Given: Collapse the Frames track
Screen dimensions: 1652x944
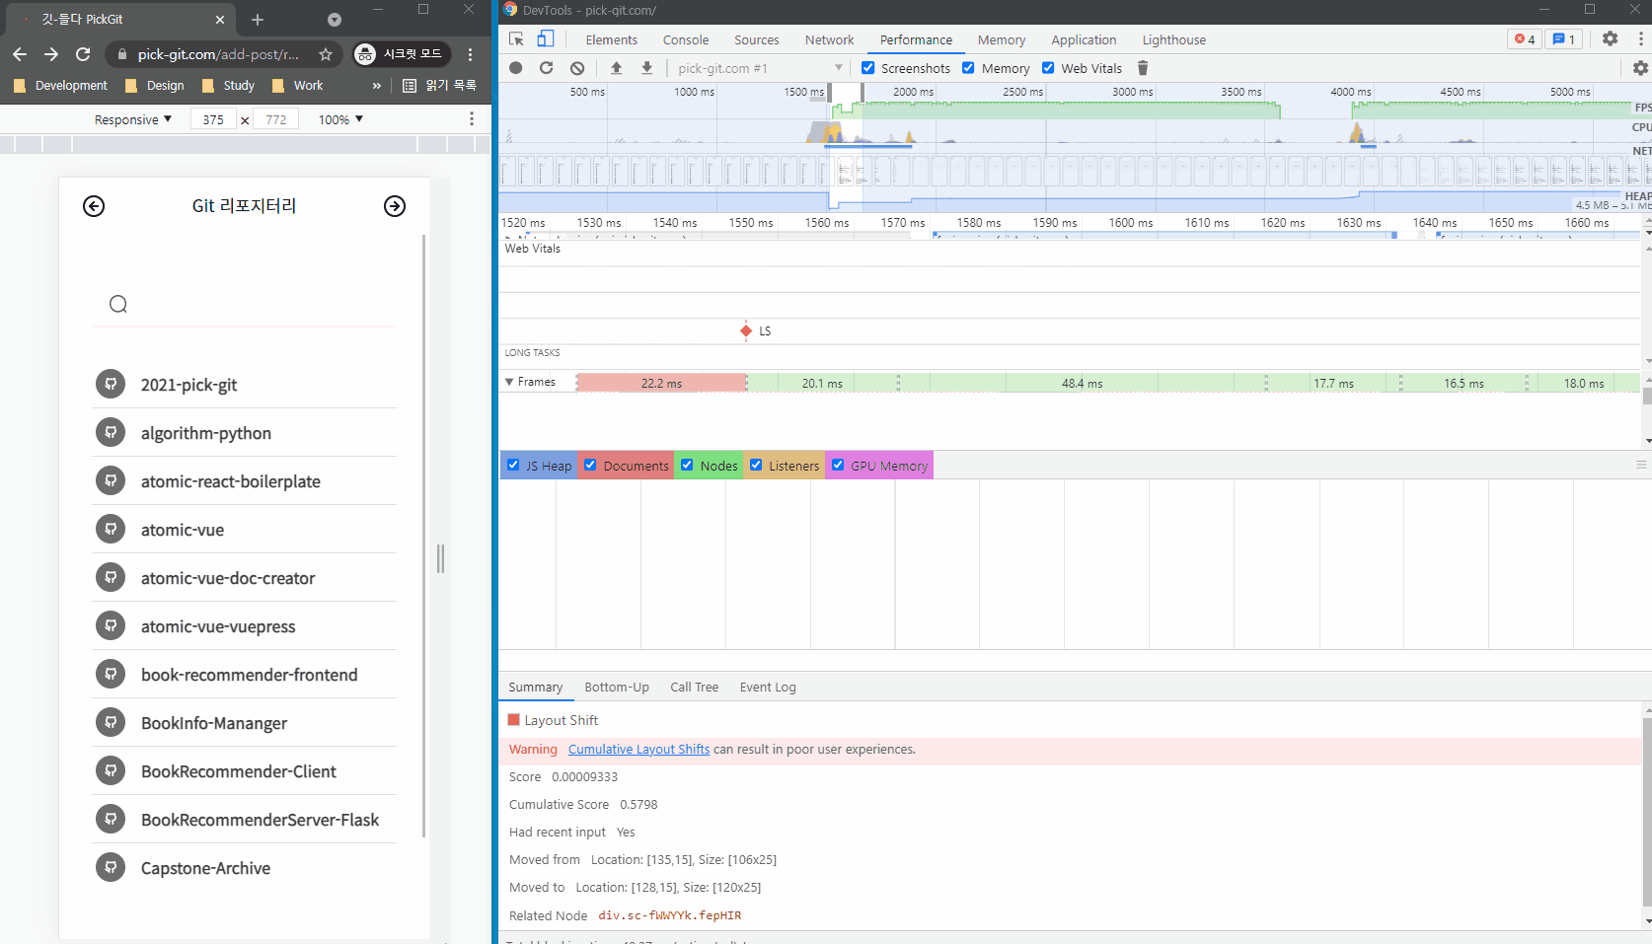Looking at the screenshot, I should click(509, 382).
